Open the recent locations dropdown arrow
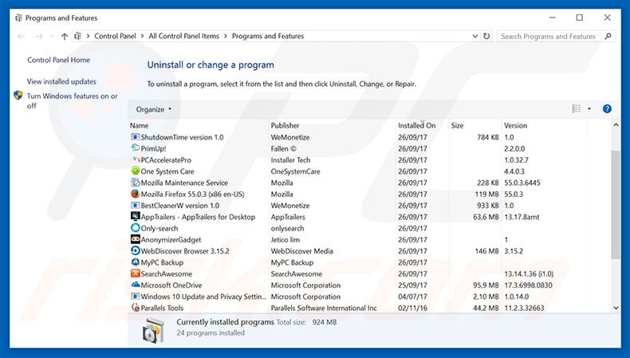The width and height of the screenshot is (630, 358). point(52,36)
